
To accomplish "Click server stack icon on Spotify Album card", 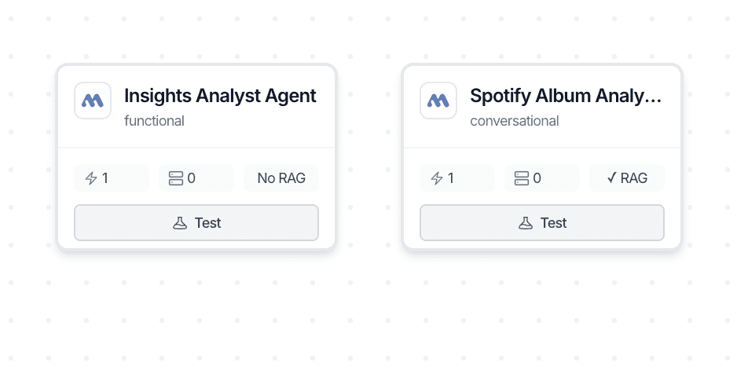I will point(521,178).
